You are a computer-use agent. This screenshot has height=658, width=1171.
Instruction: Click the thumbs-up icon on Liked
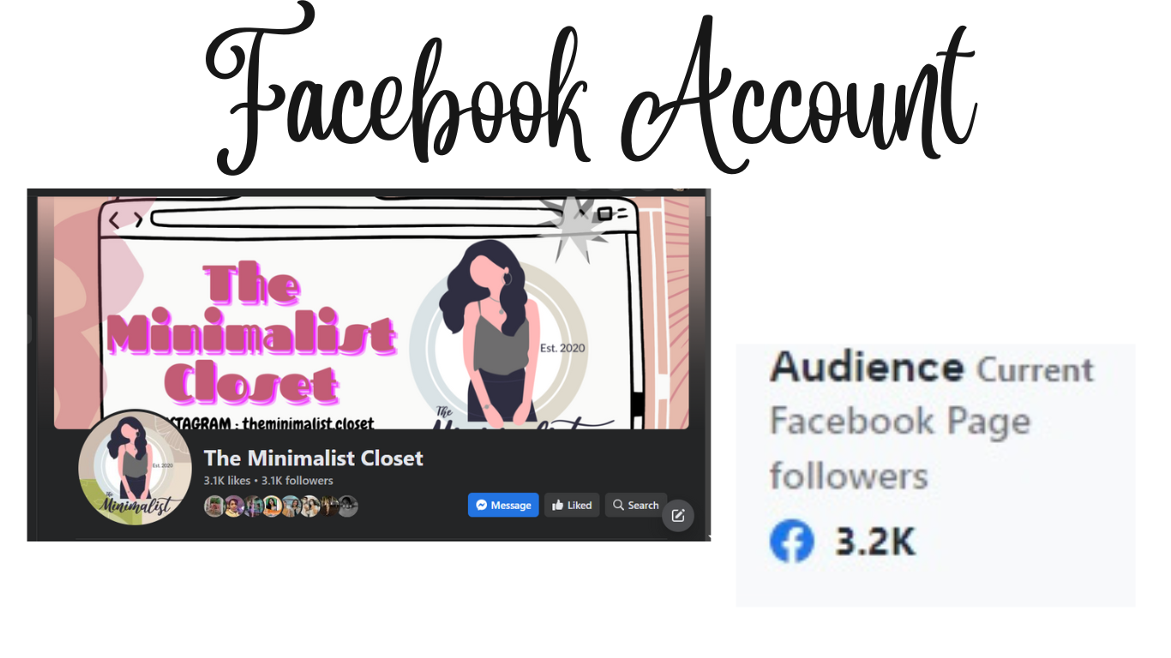(x=557, y=505)
